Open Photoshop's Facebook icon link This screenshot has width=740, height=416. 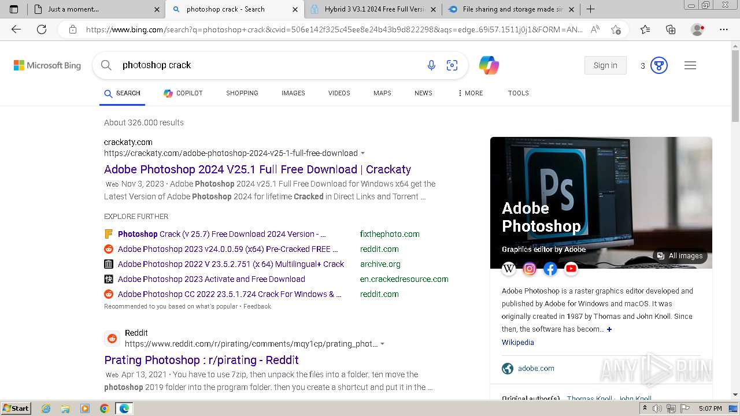point(550,268)
